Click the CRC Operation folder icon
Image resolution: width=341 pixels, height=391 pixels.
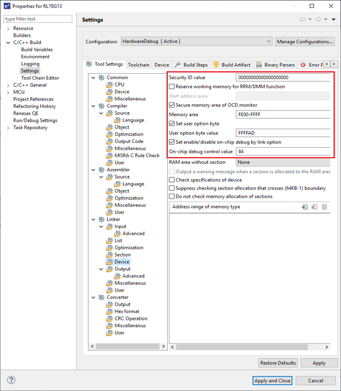[x=109, y=319]
